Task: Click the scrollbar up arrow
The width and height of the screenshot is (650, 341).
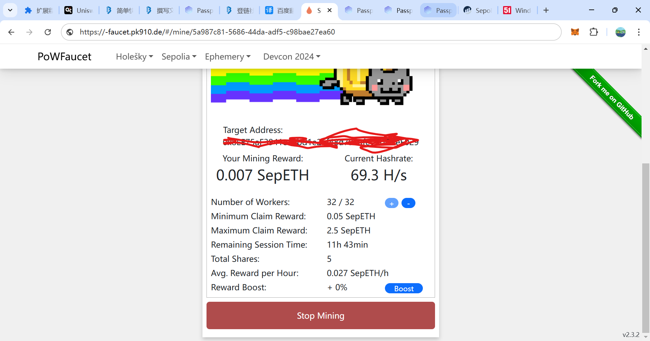Action: click(x=646, y=49)
